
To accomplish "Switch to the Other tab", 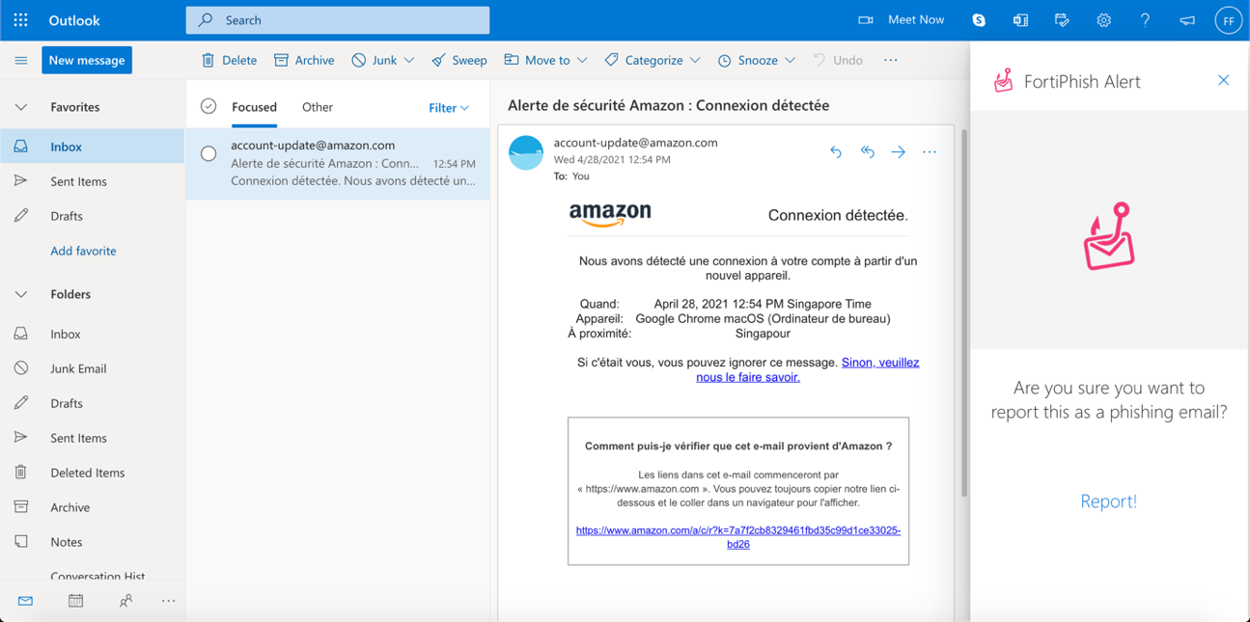I will [317, 107].
